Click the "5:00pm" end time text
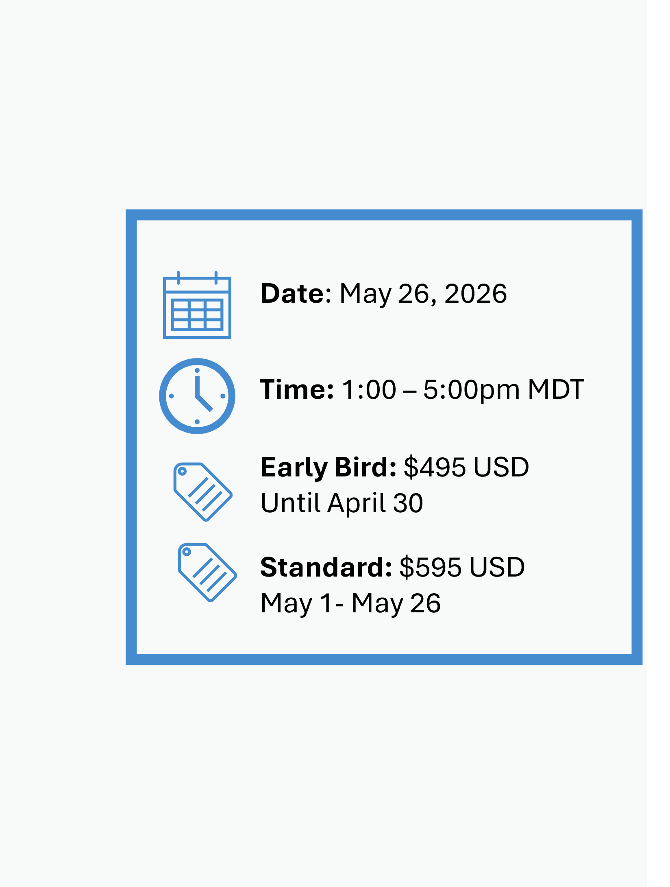 471,389
